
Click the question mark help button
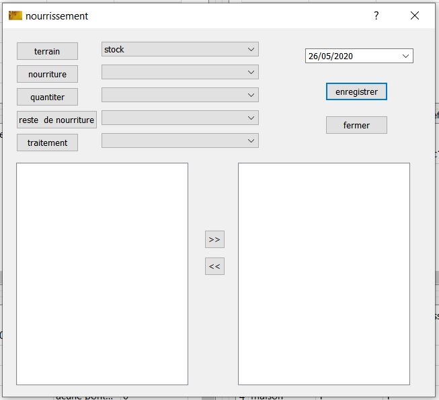click(x=376, y=15)
